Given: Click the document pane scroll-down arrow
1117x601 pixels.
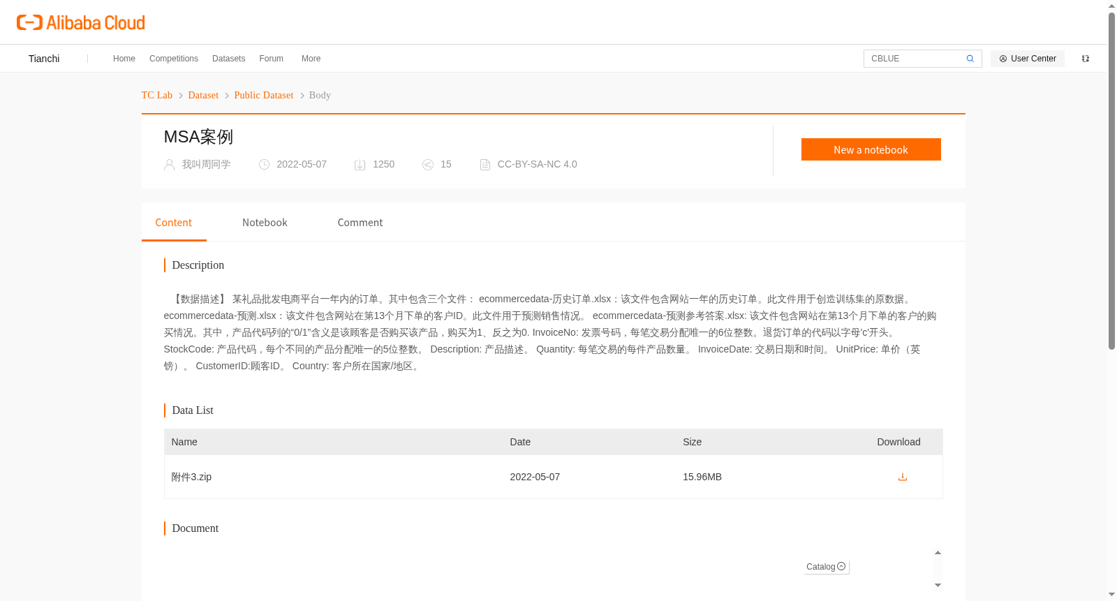Looking at the screenshot, I should (x=938, y=585).
